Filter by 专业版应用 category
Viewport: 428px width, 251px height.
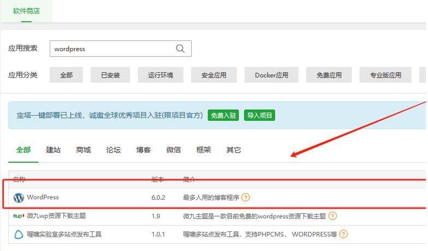(x=385, y=75)
